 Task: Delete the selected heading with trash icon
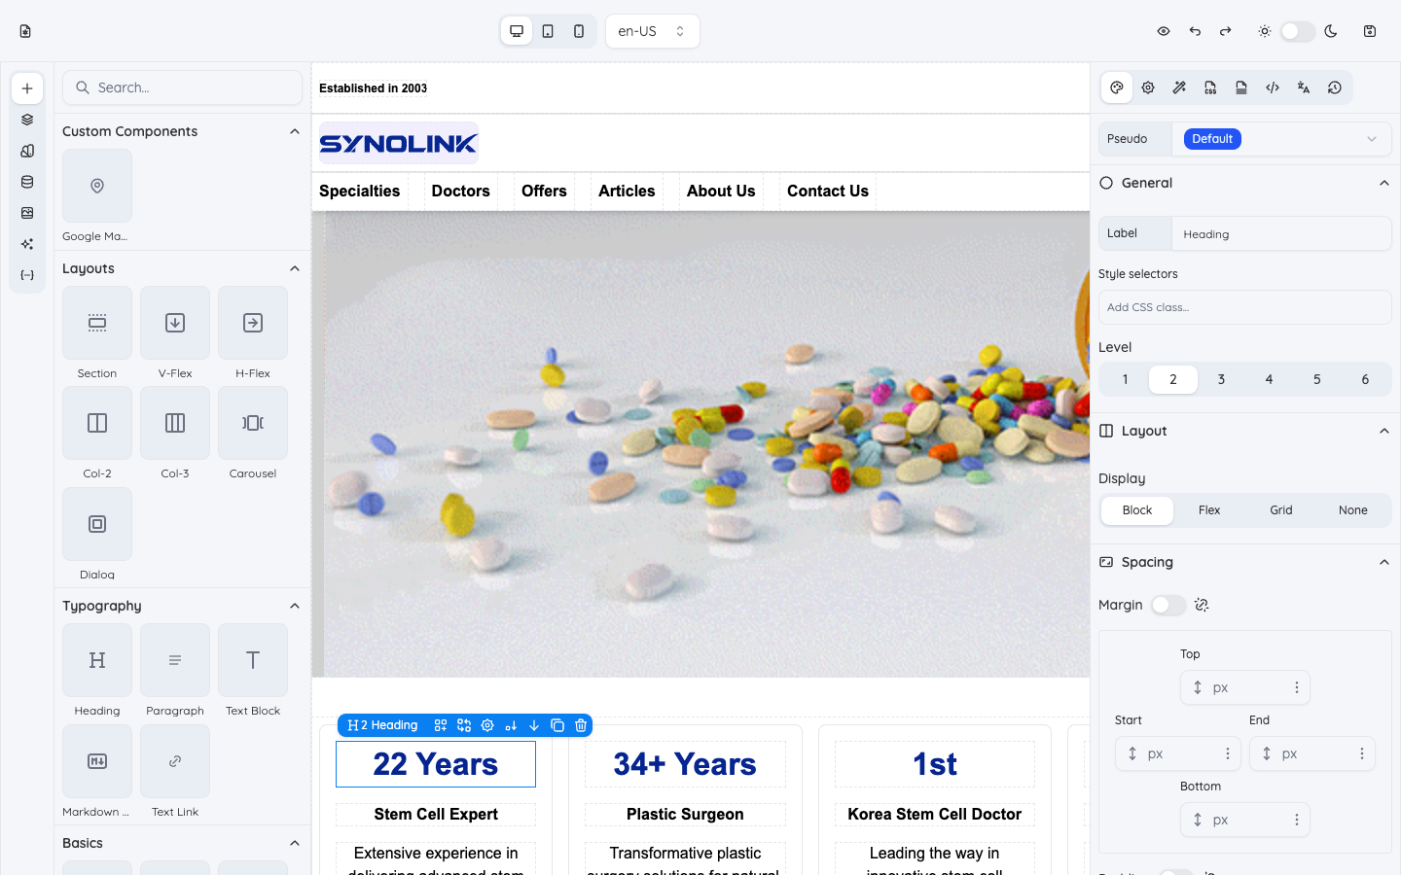pyautogui.click(x=581, y=725)
